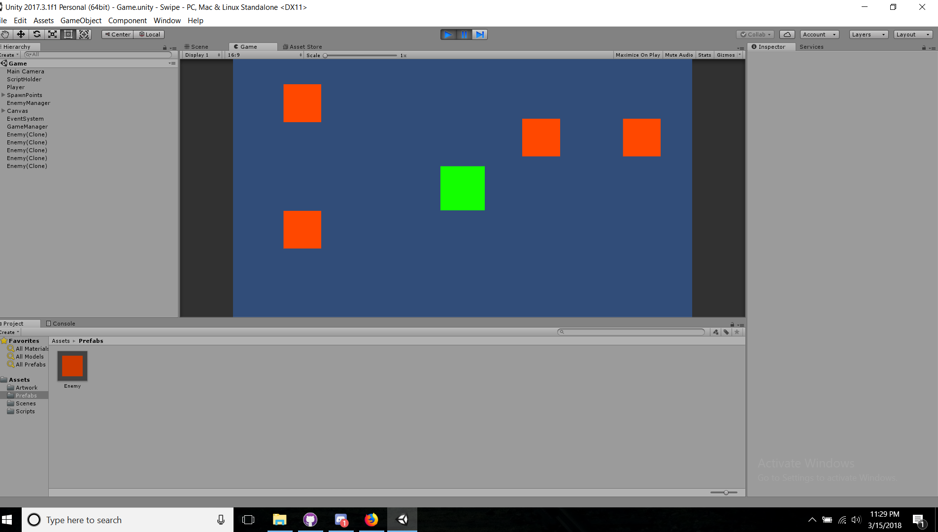
Task: Select the Move tool
Action: 21,34
